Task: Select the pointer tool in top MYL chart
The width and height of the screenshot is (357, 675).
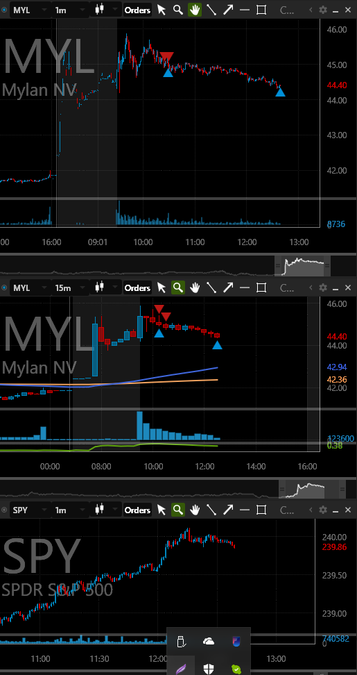Action: 162,10
